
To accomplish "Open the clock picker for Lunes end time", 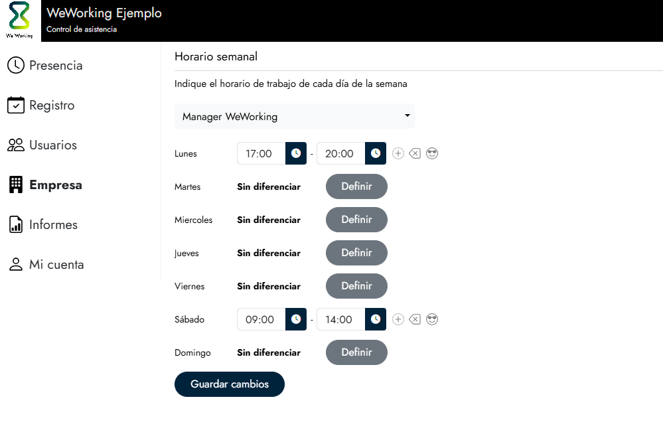I will [x=376, y=153].
